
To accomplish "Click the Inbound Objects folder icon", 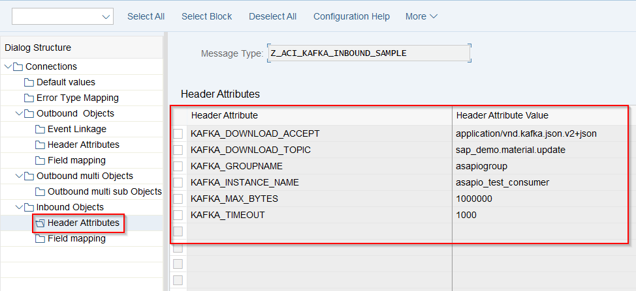I will click(x=29, y=207).
